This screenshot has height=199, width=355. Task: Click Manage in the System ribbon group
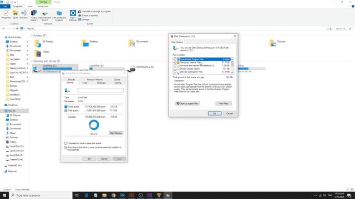coord(84,20)
